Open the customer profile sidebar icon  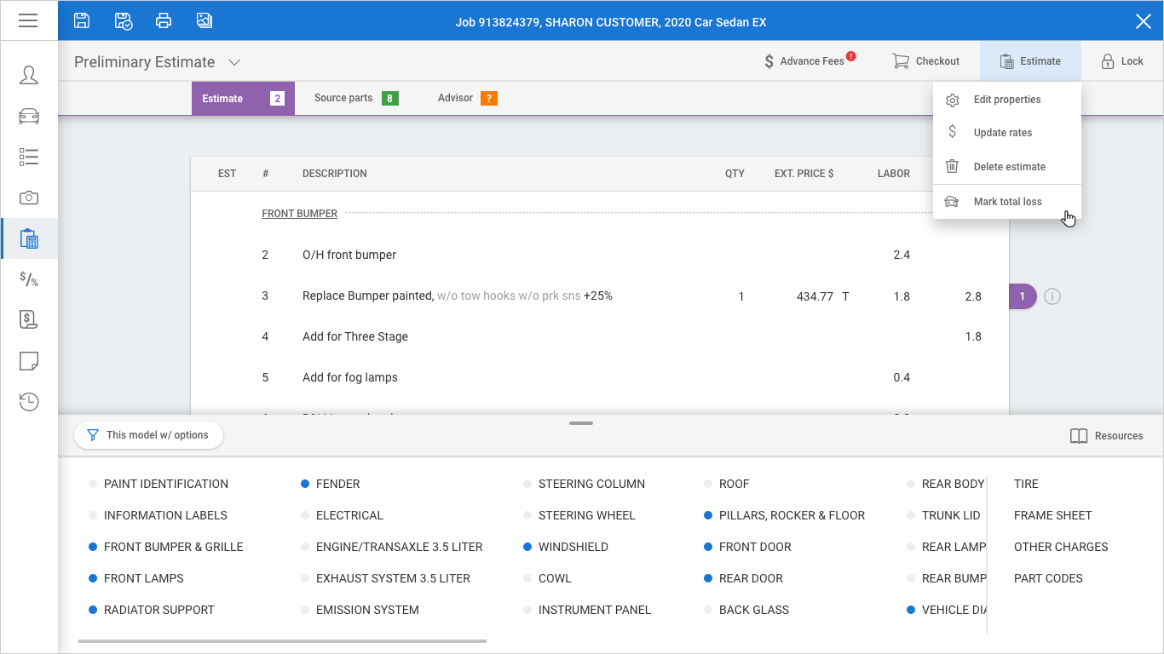pyautogui.click(x=29, y=75)
